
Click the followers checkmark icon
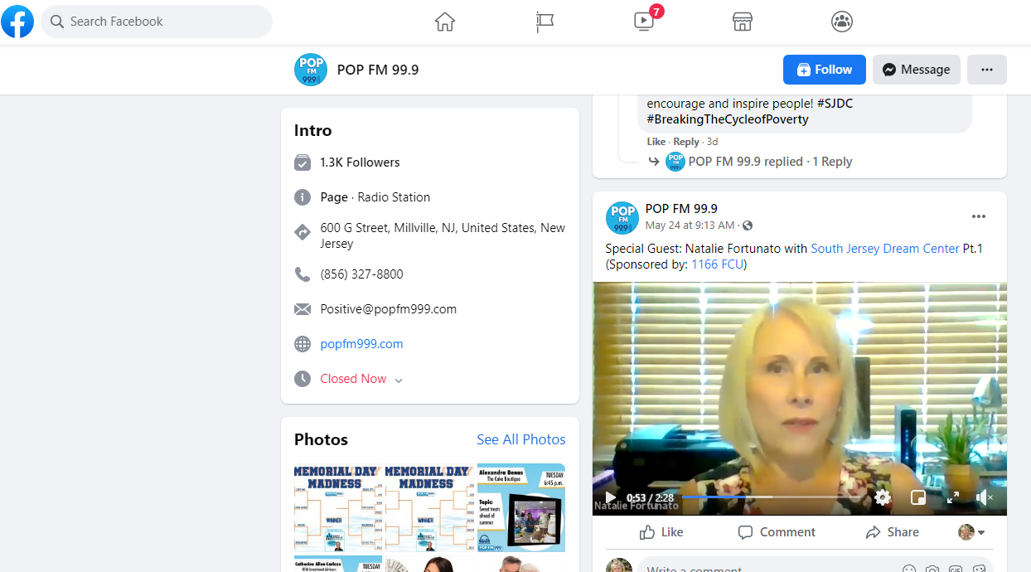tap(303, 162)
